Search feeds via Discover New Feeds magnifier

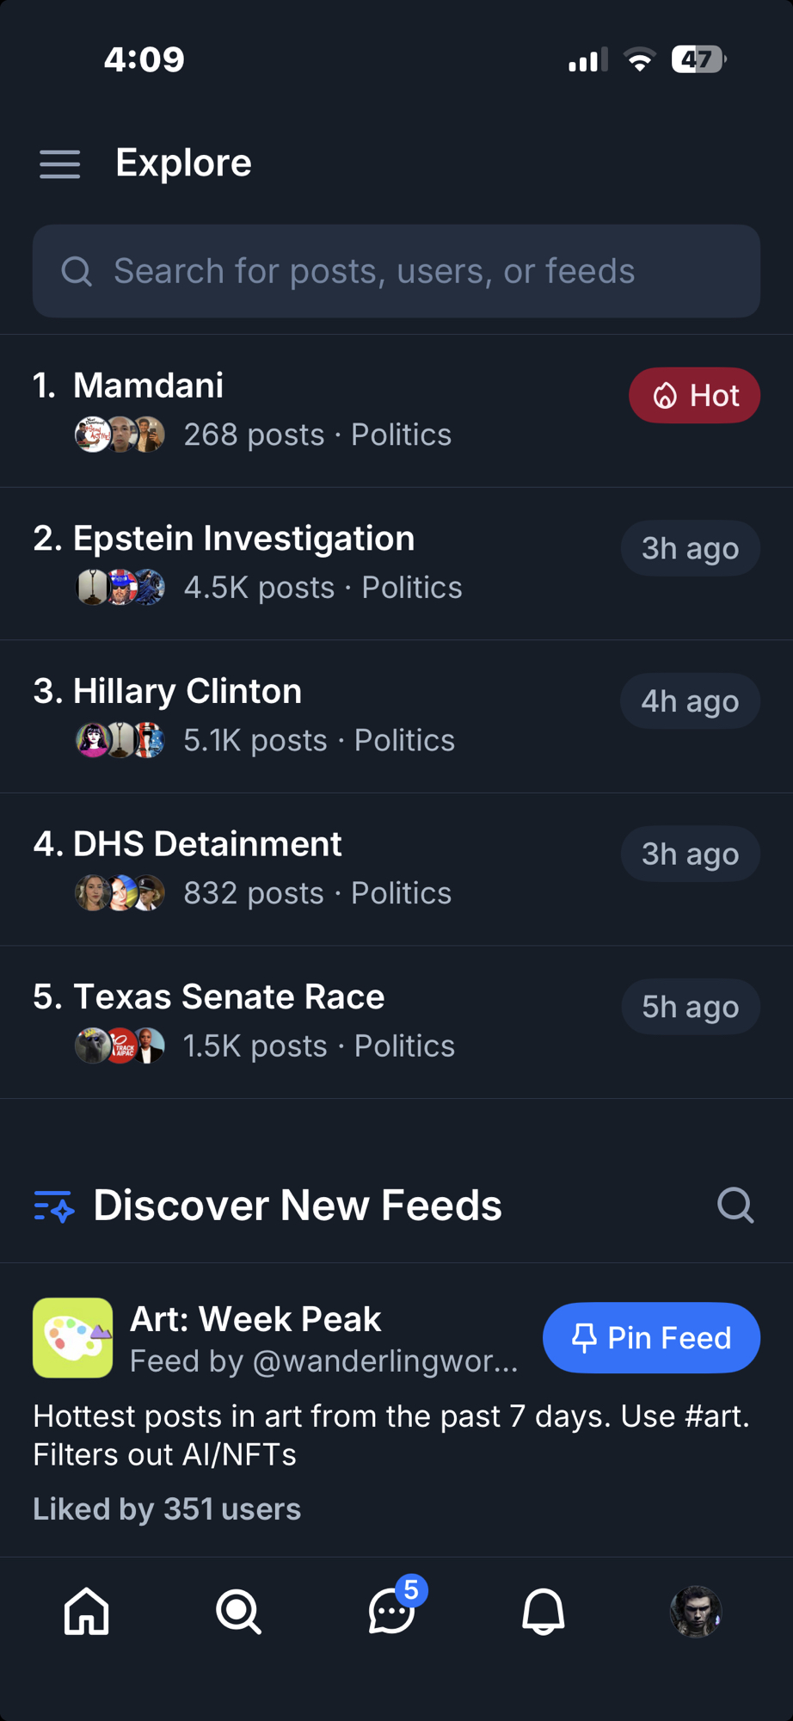(x=735, y=1206)
